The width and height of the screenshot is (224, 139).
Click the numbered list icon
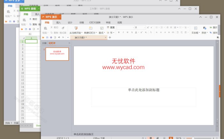pos(162,27)
